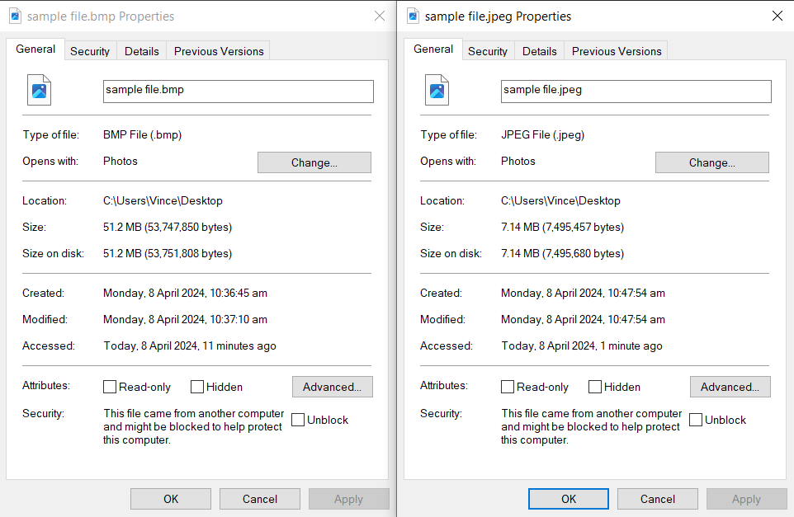Click the image preview icon for sample file.jpeg
The image size is (794, 517).
pos(437,90)
